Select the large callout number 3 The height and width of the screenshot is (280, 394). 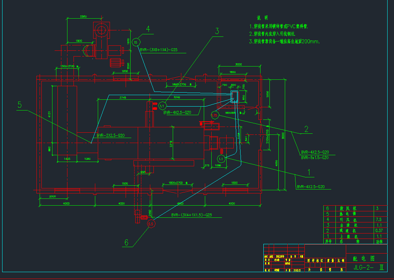coord(217,31)
